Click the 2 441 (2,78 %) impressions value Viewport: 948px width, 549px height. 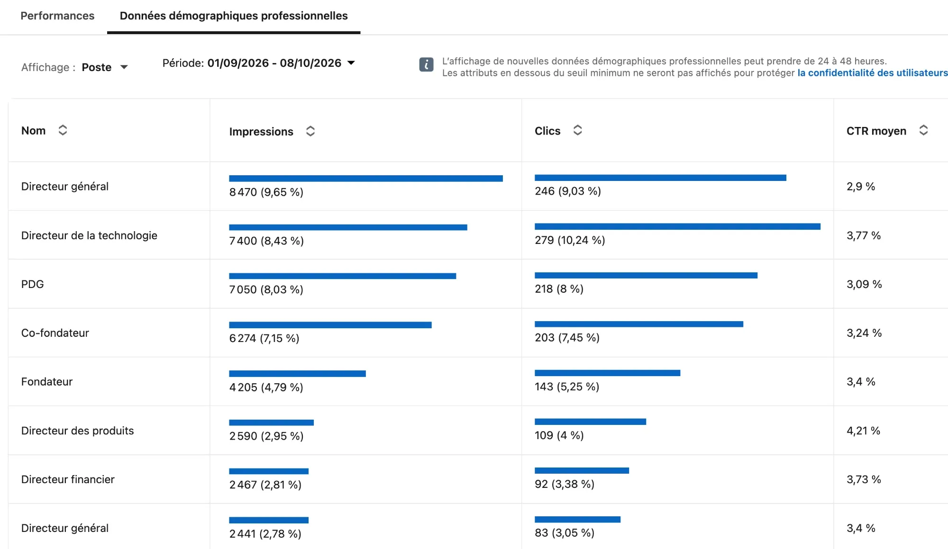pos(265,534)
